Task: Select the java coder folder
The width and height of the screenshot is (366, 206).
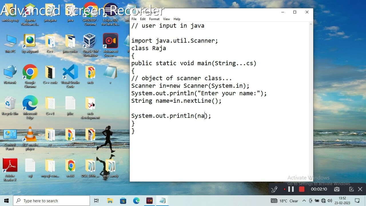Action: tap(70, 43)
